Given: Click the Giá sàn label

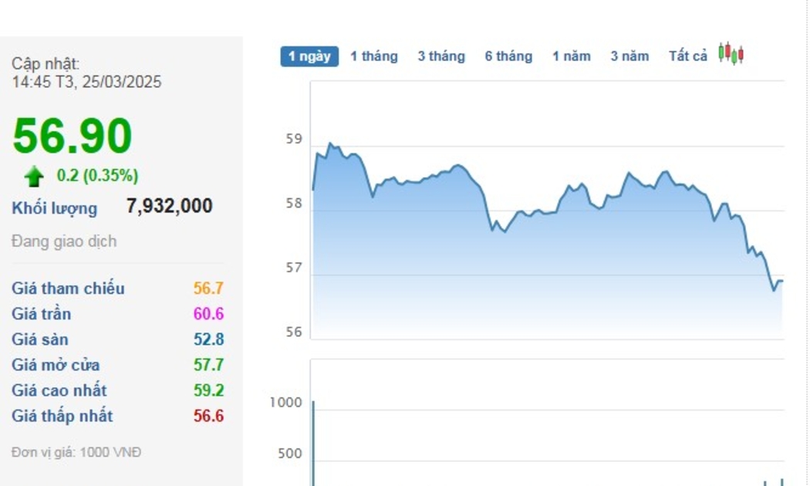Looking at the screenshot, I should 40,339.
